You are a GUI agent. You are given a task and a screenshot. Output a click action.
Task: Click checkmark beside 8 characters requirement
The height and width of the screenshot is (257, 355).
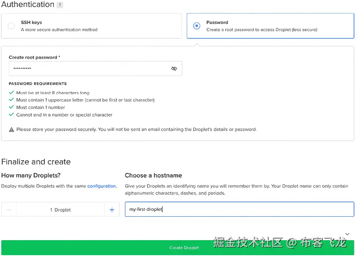tap(11, 93)
